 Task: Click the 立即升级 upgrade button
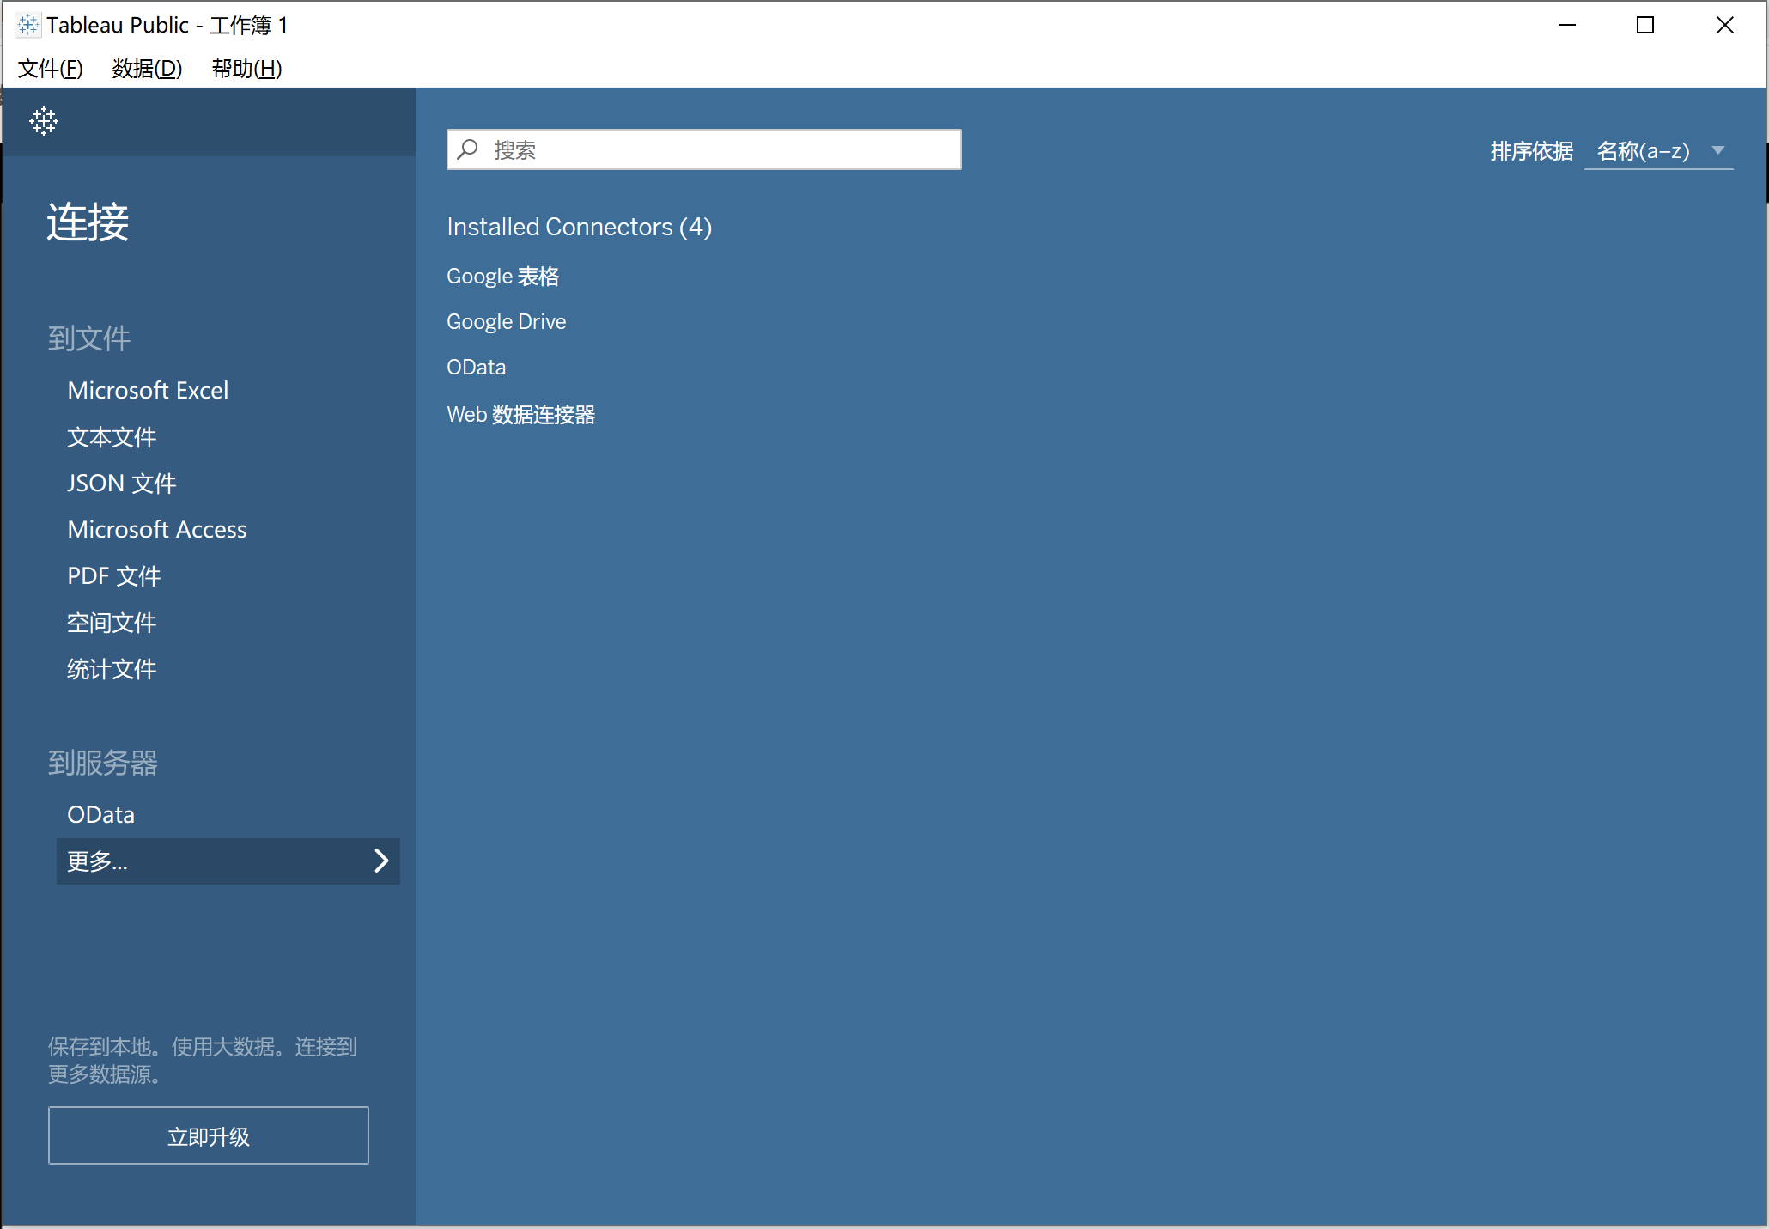(208, 1135)
